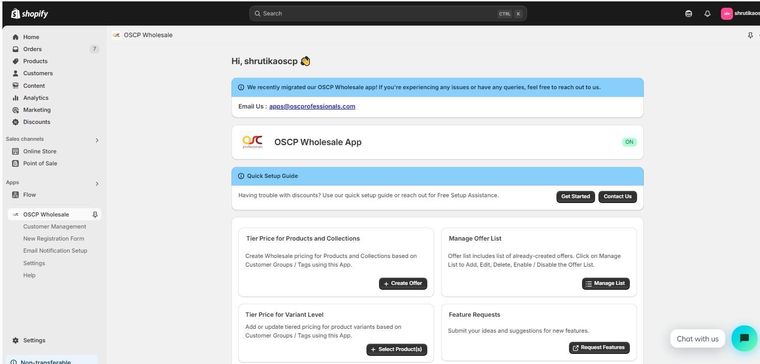Click the Select Product(s) button
The image size is (760, 364).
[396, 350]
